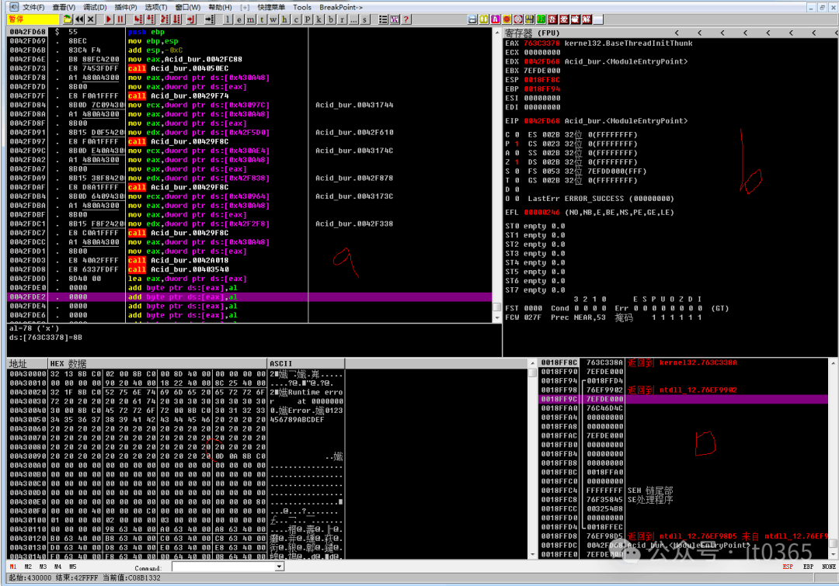The height and width of the screenshot is (586, 839).
Task: Pause execution using the pause icon
Action: click(121, 19)
